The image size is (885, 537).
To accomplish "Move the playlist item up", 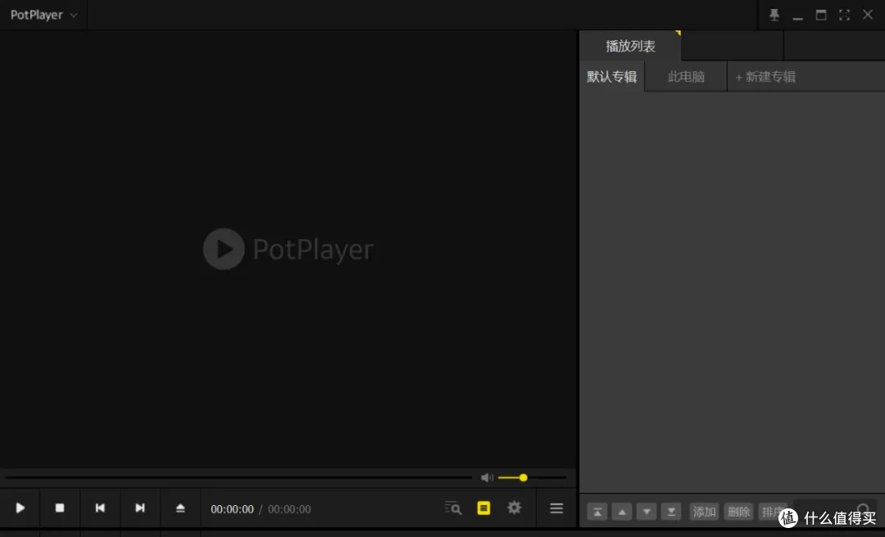I will (622, 512).
